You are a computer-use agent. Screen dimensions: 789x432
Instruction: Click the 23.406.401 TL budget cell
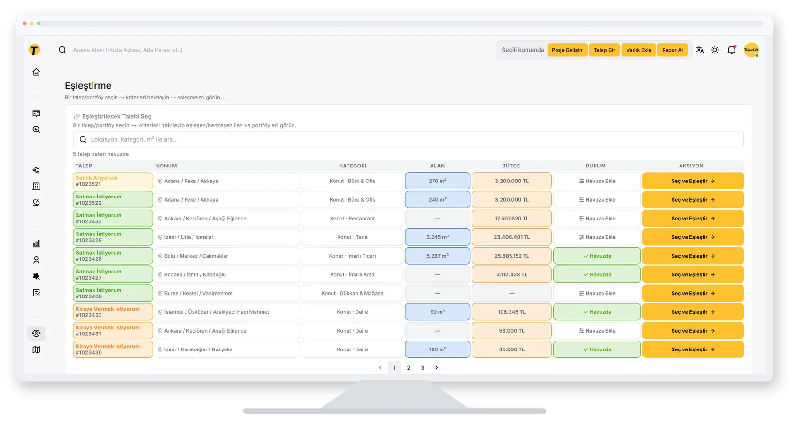(511, 237)
